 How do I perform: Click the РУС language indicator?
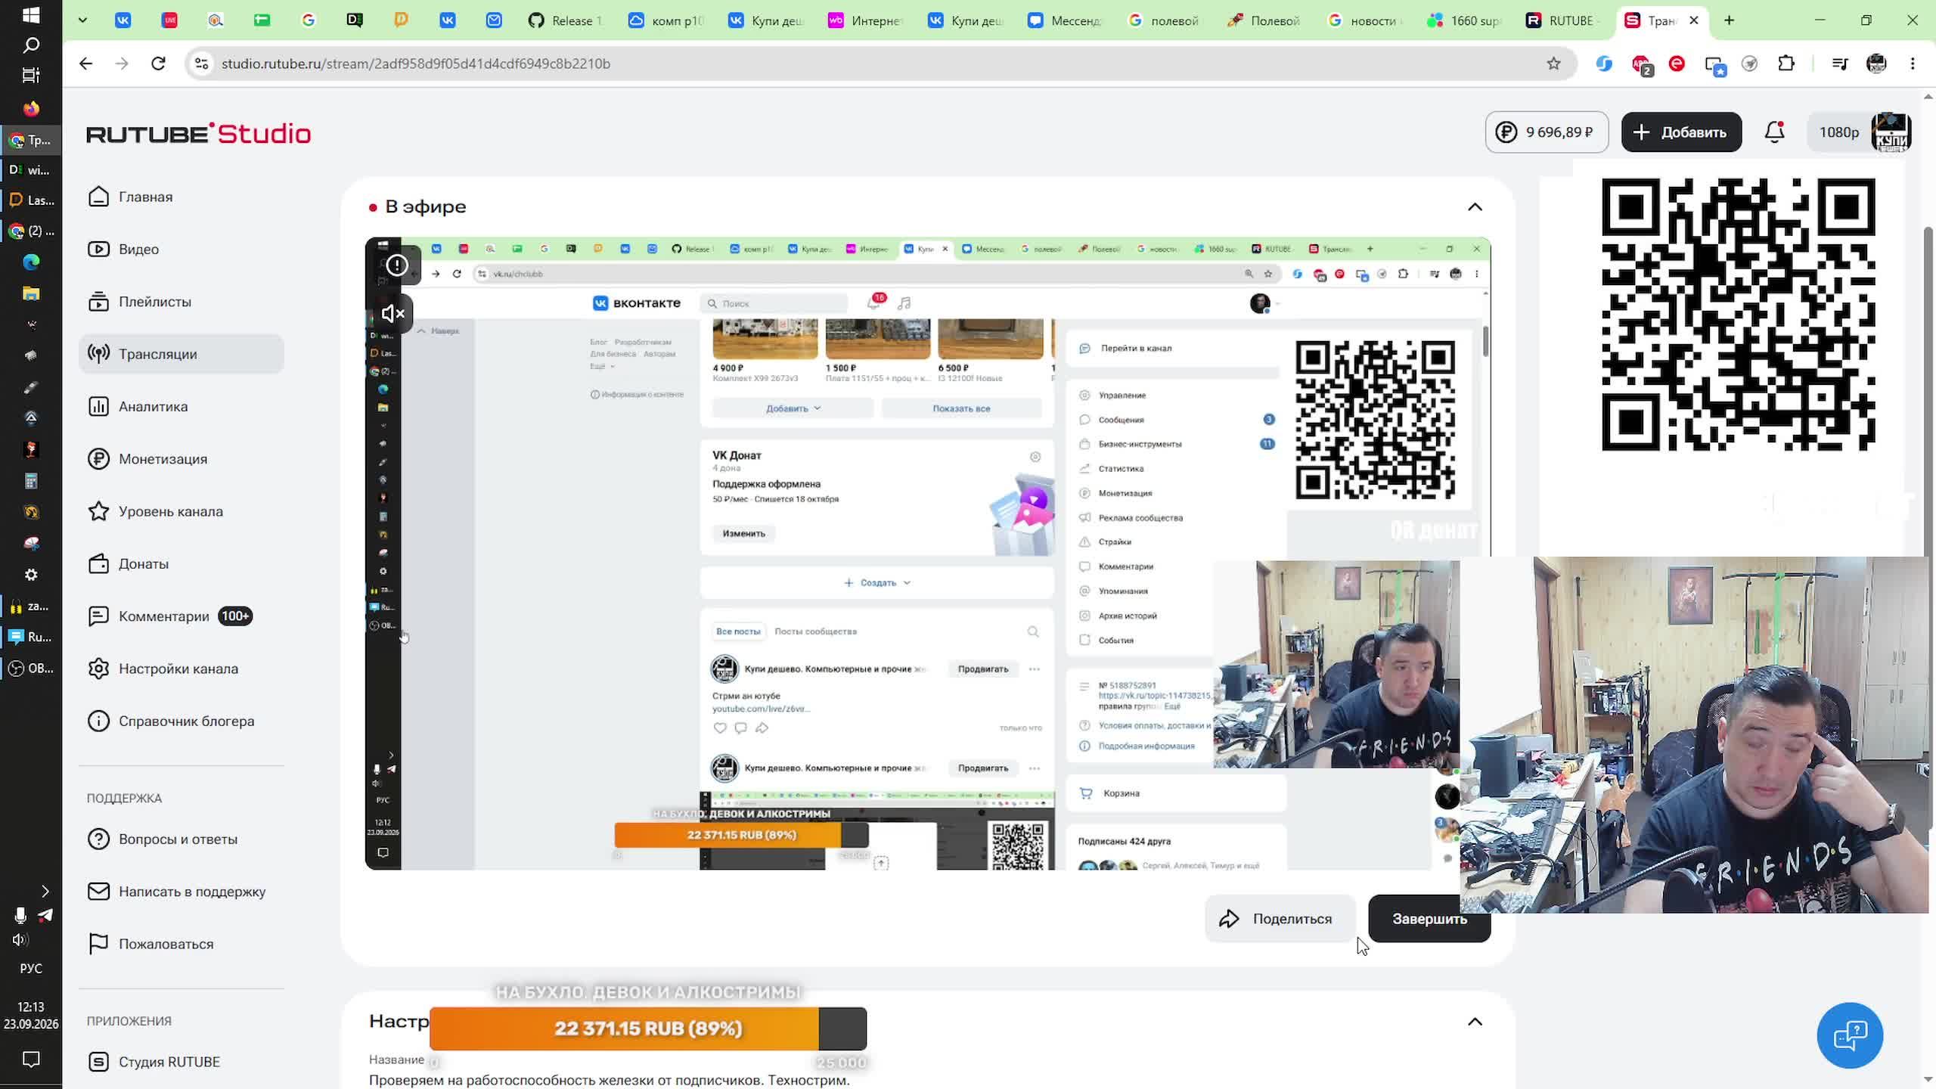[x=31, y=969]
